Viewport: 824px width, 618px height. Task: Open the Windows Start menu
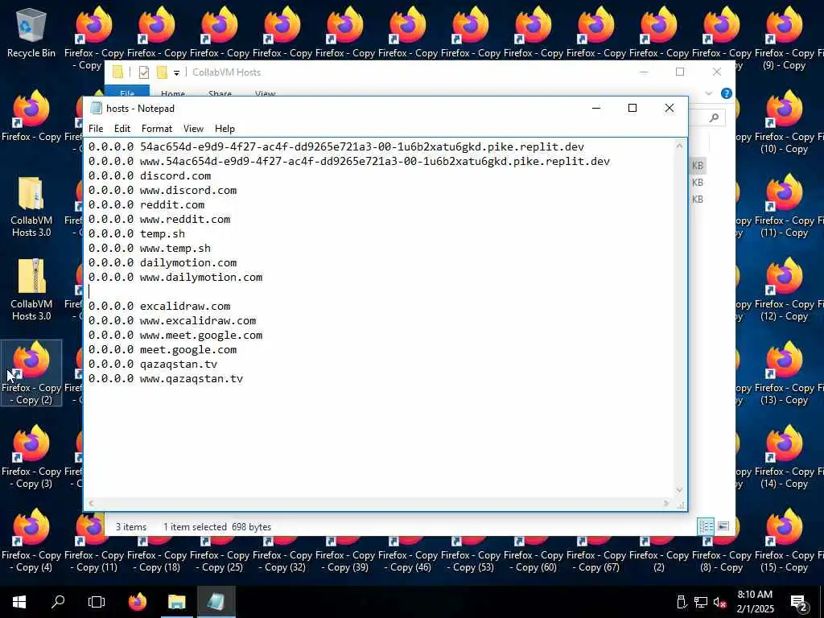(19, 602)
